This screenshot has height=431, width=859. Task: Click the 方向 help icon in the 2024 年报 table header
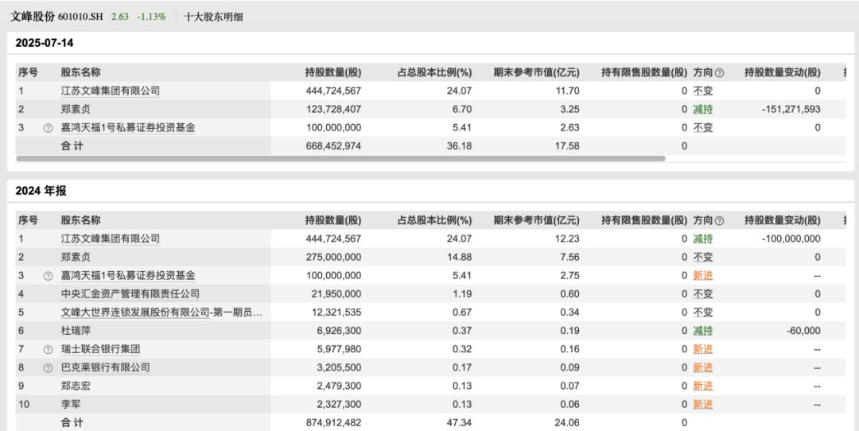pos(719,221)
